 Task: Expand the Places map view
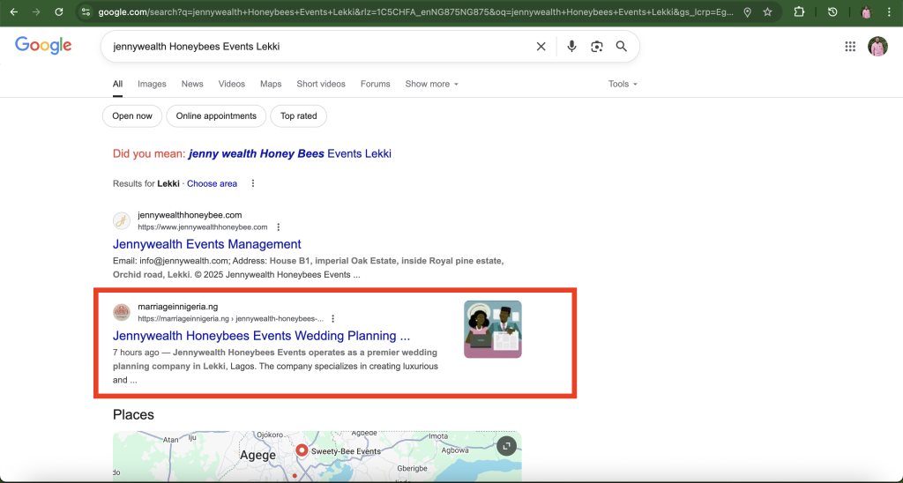[506, 446]
